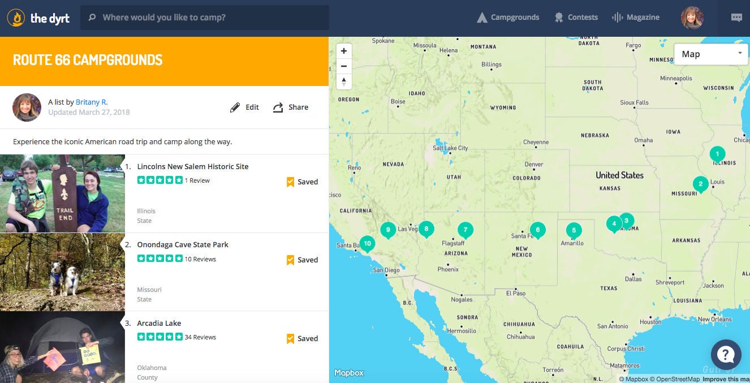This screenshot has width=750, height=383.
Task: Select map pin 3 in Oklahoma
Action: click(626, 221)
